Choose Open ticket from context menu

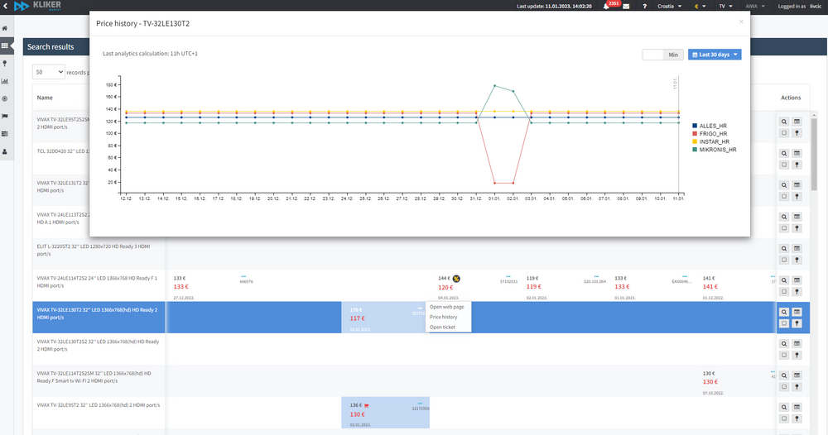click(x=442, y=327)
